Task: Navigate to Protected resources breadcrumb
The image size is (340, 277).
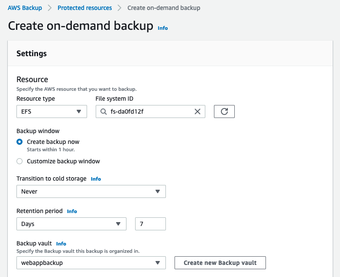Action: click(x=84, y=8)
